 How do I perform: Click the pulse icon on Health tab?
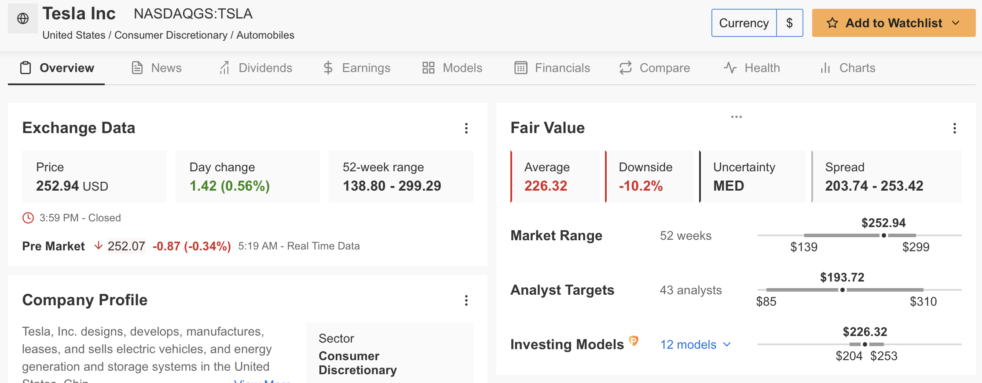coord(730,68)
